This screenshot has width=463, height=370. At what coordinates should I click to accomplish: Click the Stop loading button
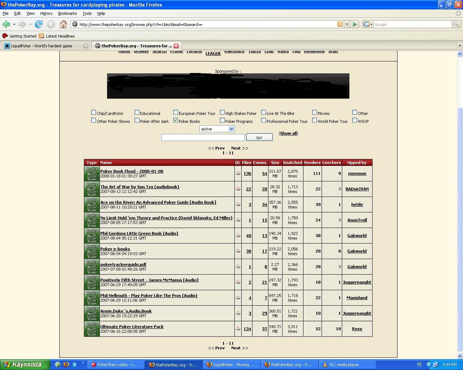tap(51, 24)
